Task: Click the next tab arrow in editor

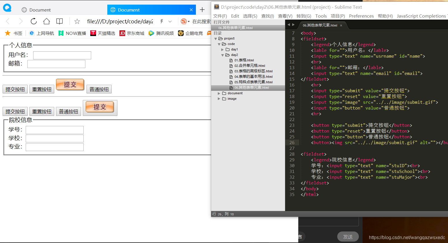Action: coord(293,25)
